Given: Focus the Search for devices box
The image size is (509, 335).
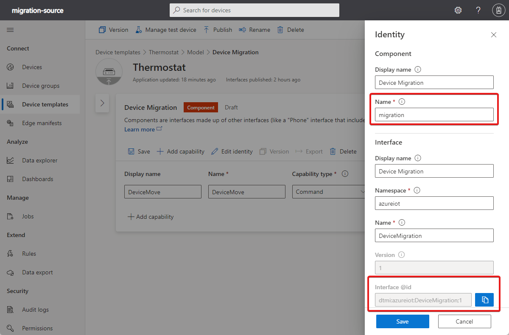Looking at the screenshot, I should (x=255, y=10).
